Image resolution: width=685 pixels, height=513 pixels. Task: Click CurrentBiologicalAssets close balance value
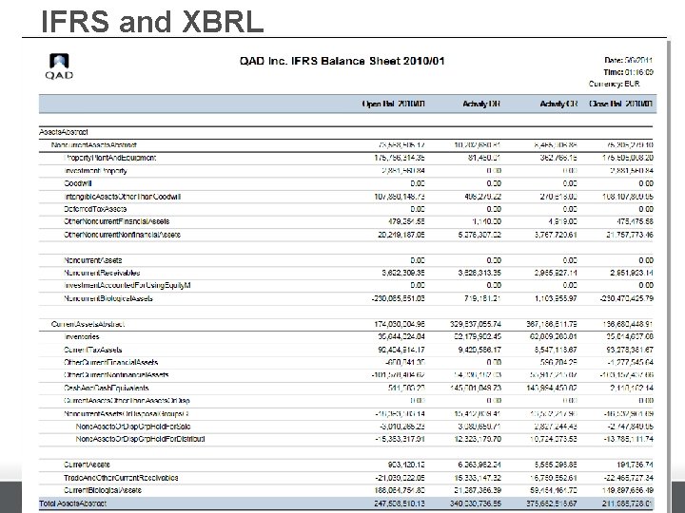628,490
